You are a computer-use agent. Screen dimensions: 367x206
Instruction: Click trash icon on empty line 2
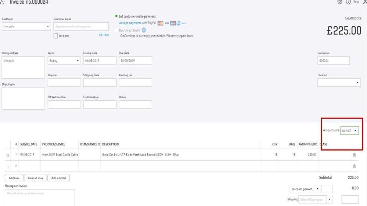click(x=355, y=166)
